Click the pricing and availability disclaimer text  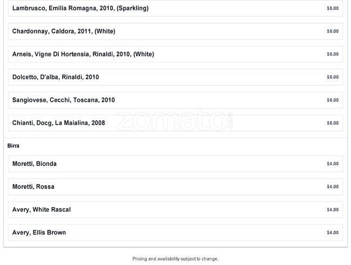[x=175, y=259]
